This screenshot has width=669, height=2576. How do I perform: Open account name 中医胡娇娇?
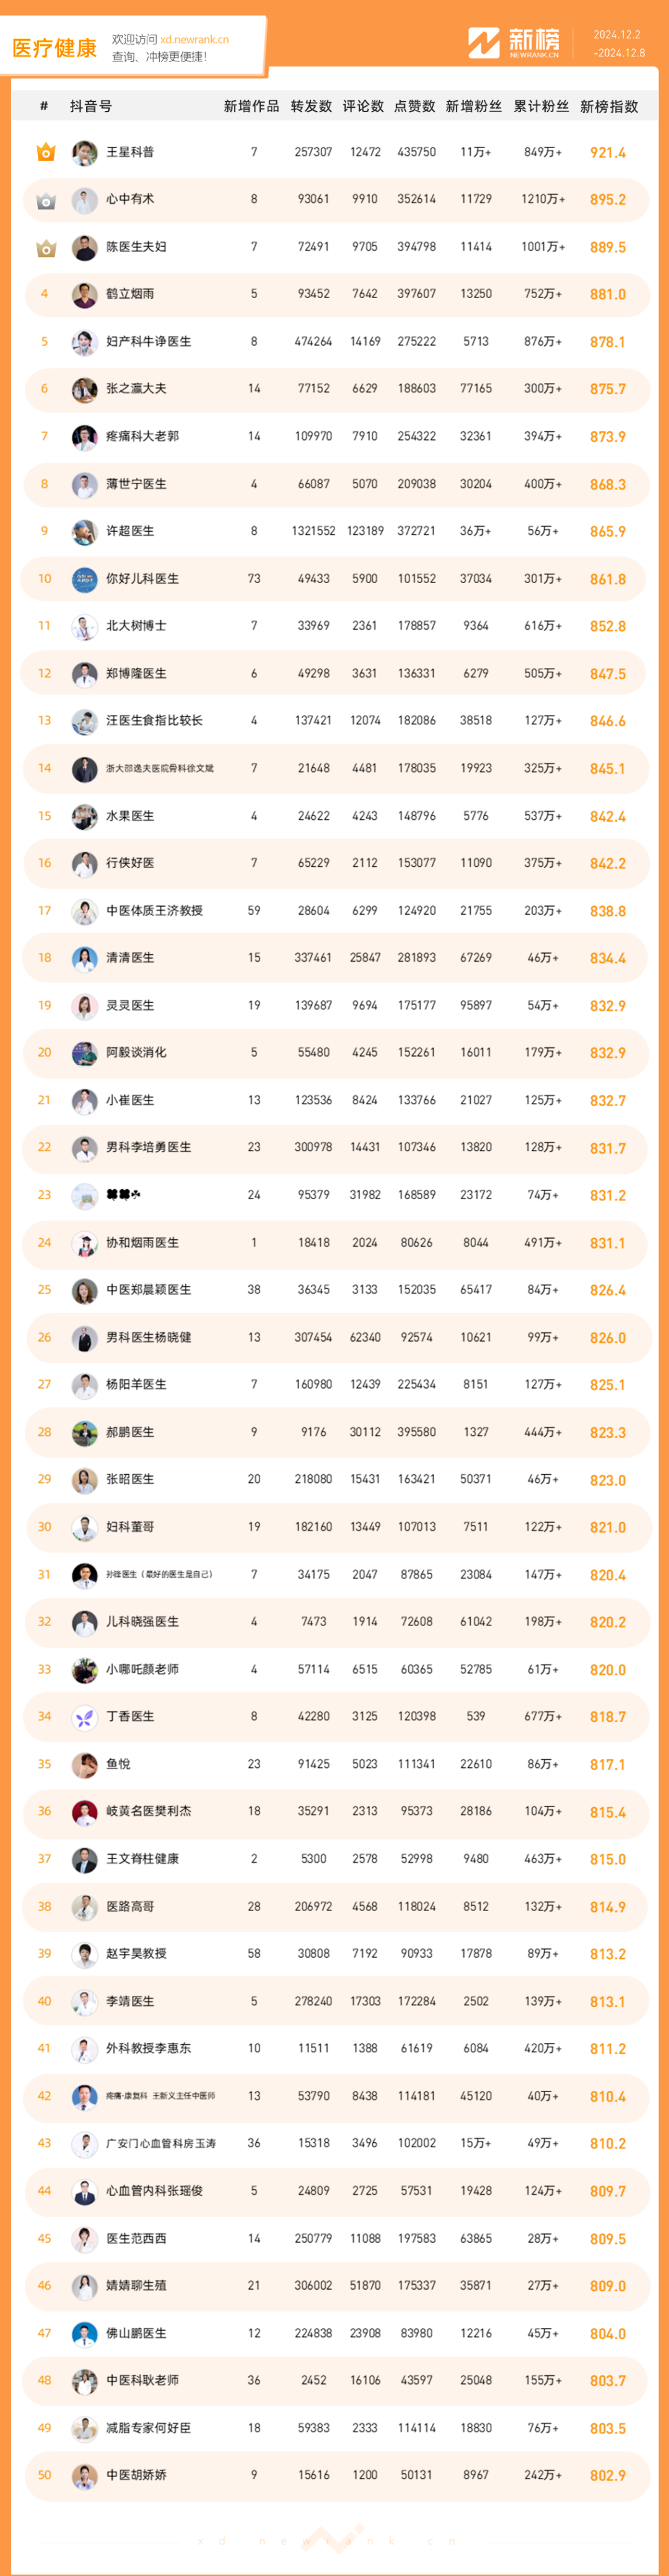pyautogui.click(x=136, y=2475)
